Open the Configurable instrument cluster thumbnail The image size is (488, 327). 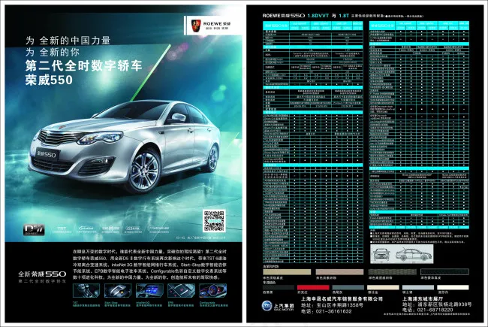pyautogui.click(x=213, y=290)
